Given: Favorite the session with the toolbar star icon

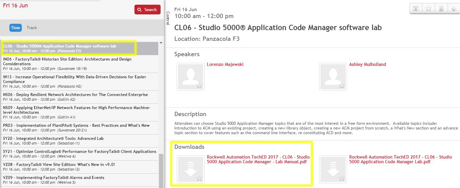Looking at the screenshot, I should click(428, 9).
